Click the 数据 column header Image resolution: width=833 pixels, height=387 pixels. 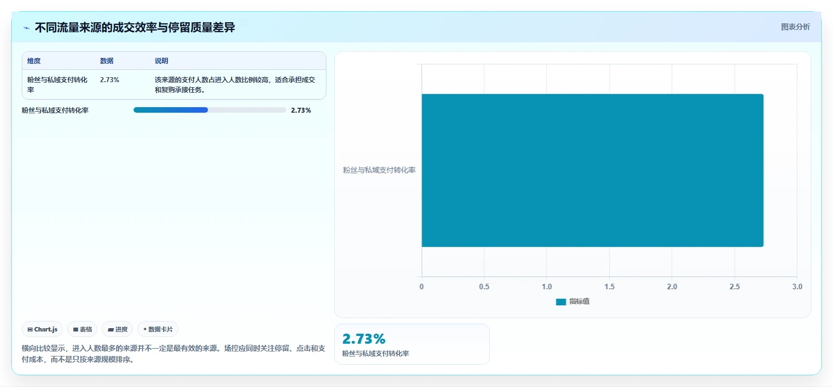point(107,61)
